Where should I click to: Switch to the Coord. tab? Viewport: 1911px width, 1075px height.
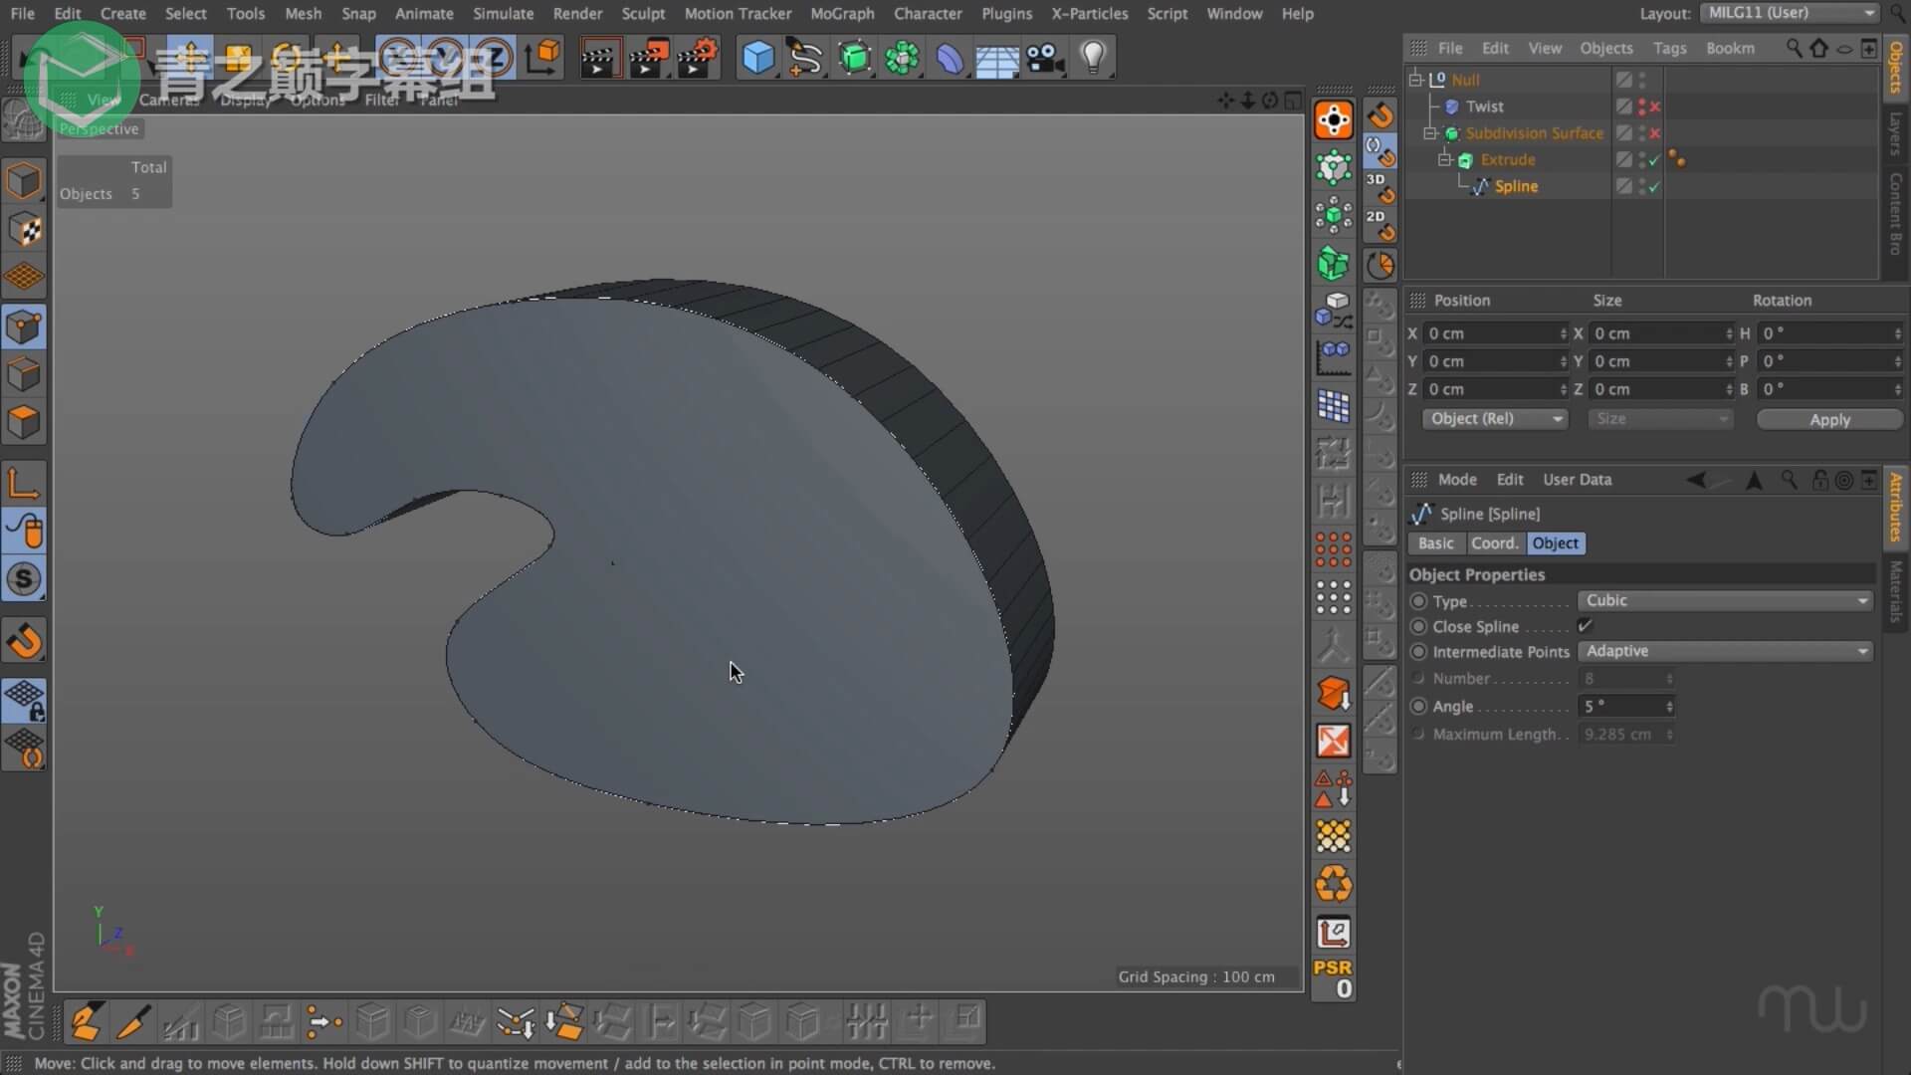click(1494, 543)
